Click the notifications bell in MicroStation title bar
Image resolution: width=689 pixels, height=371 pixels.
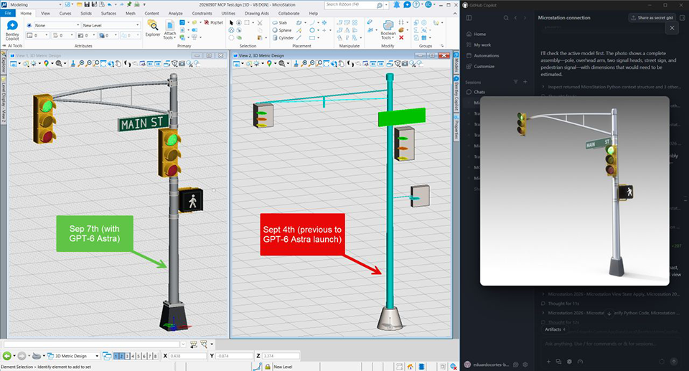click(x=397, y=4)
